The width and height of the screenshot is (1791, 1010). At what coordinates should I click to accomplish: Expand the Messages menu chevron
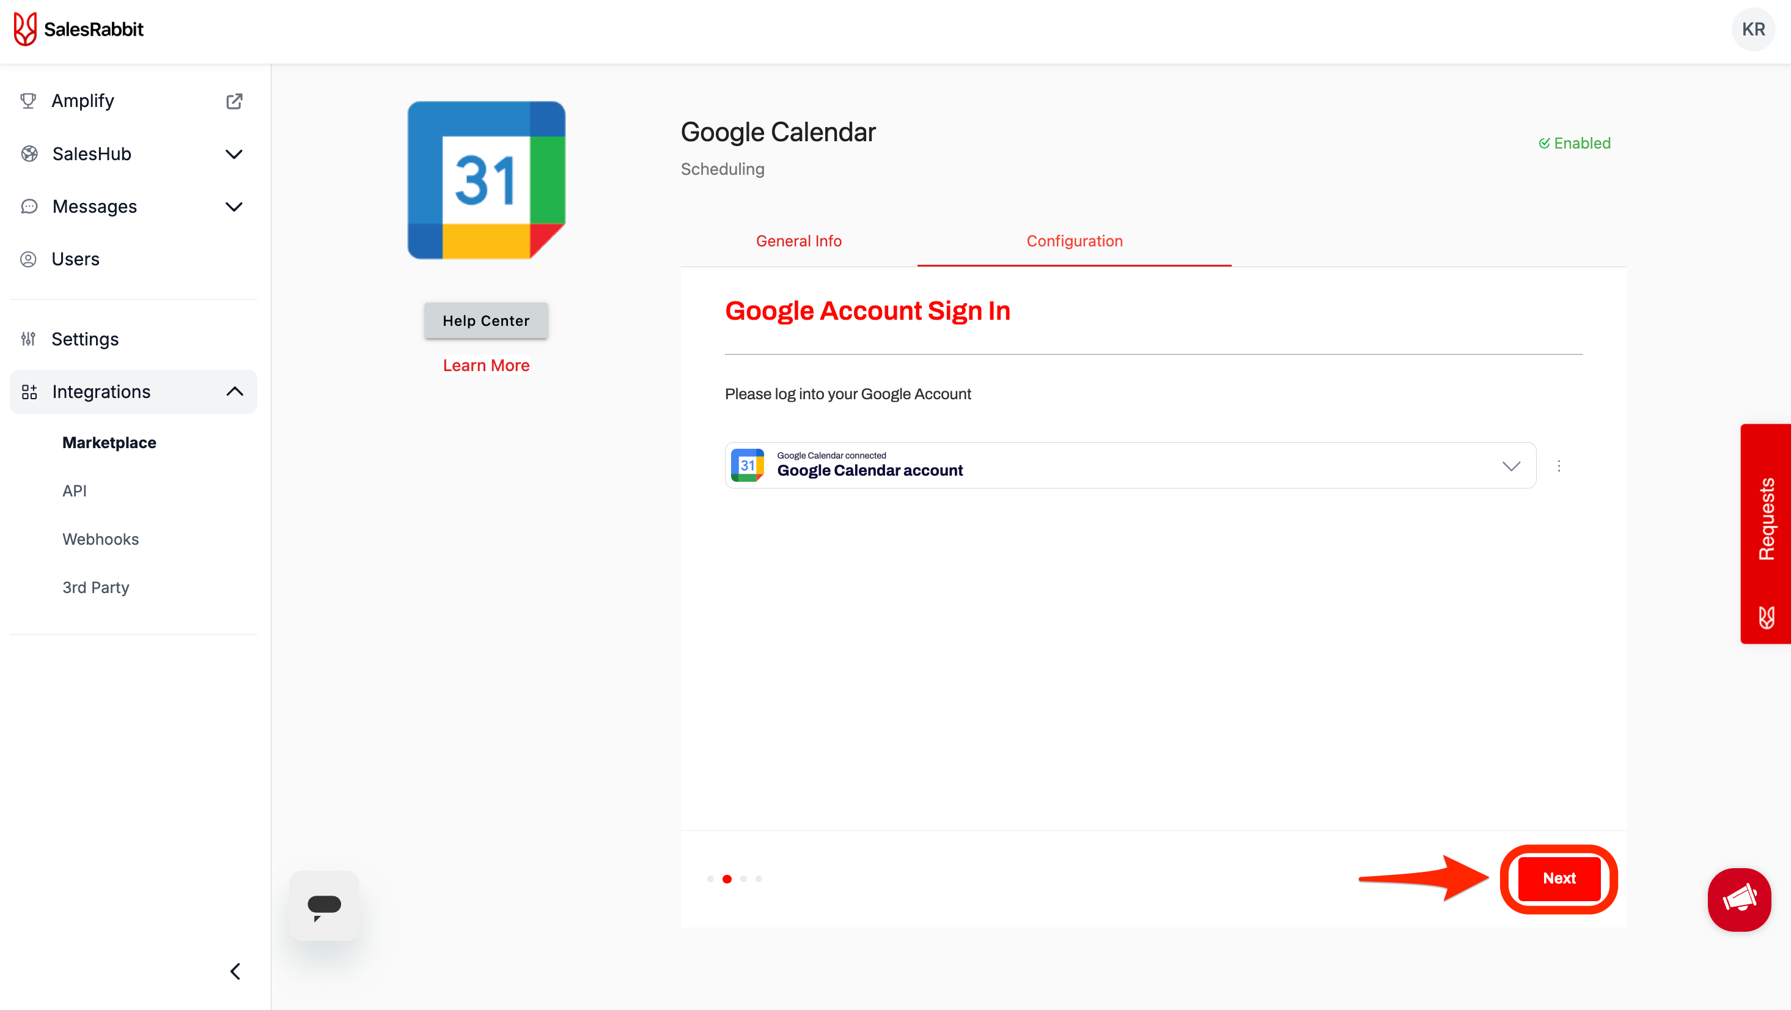pyautogui.click(x=234, y=207)
